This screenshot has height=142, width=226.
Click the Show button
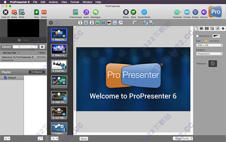click(84, 139)
